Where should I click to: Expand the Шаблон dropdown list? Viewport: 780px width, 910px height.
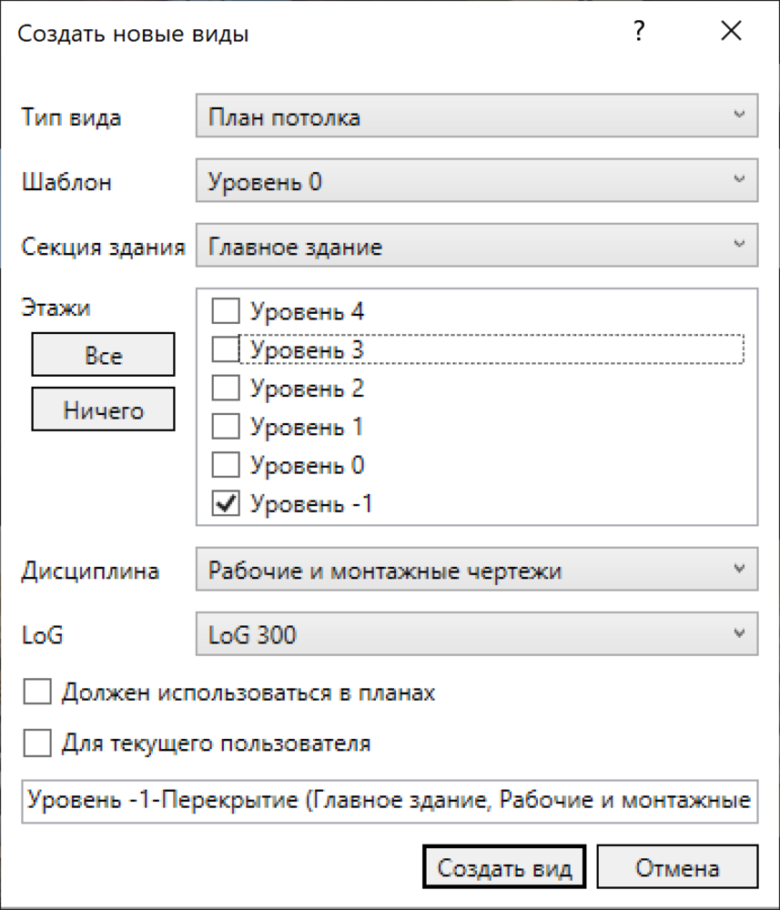(x=476, y=181)
